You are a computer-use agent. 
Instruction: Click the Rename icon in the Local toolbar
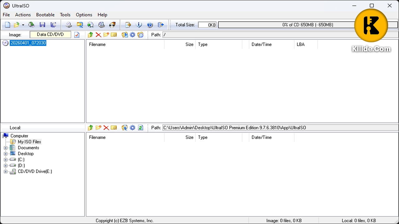pos(114,128)
